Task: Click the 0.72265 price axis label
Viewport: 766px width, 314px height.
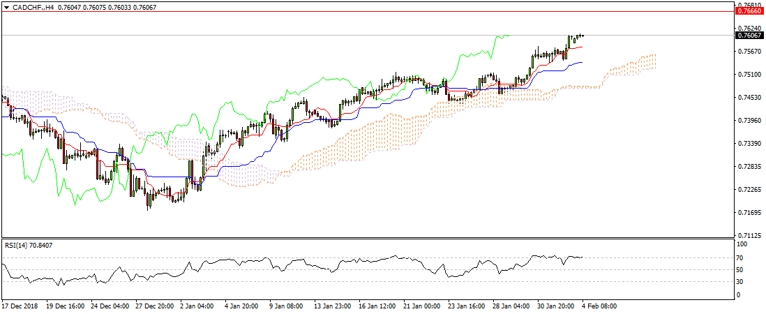Action: 751,189
